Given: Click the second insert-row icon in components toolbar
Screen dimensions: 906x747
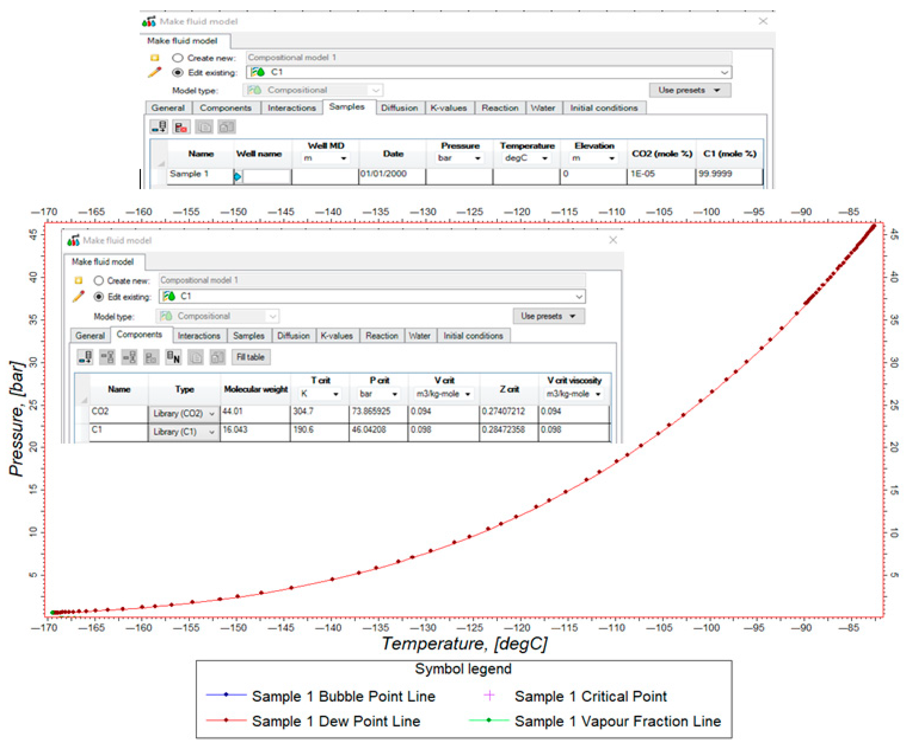Looking at the screenshot, I should (129, 357).
